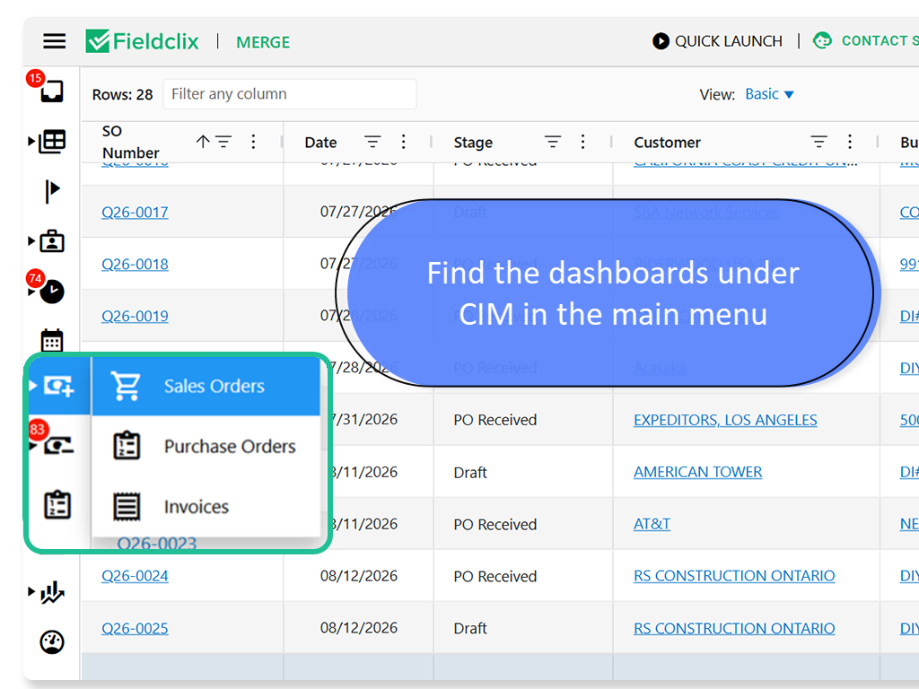
Task: Open customer AT&T
Action: 652,524
